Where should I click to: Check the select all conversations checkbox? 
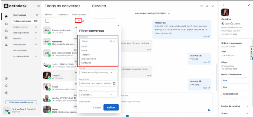point(47,21)
